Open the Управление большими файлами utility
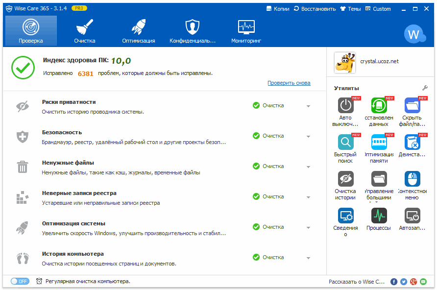The width and height of the screenshot is (437, 290). coord(379,179)
